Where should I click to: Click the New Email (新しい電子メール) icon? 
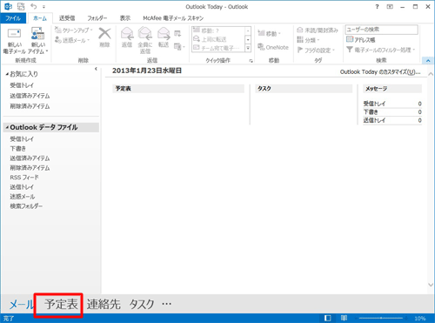click(14, 34)
